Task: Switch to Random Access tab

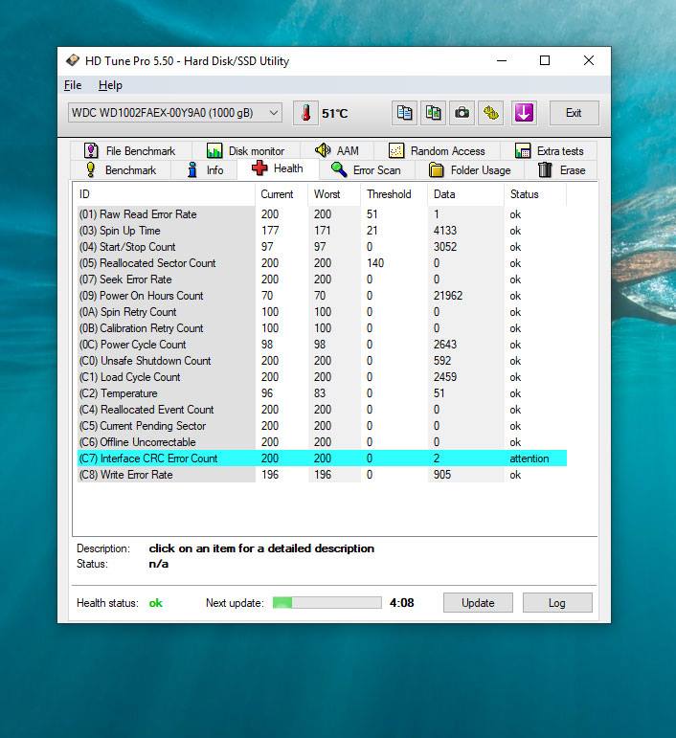Action: pyautogui.click(x=437, y=150)
